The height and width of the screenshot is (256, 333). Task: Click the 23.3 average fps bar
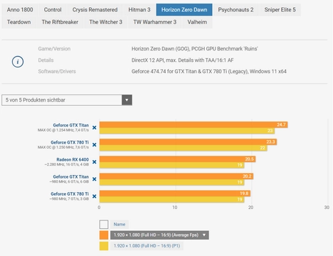coord(188,142)
